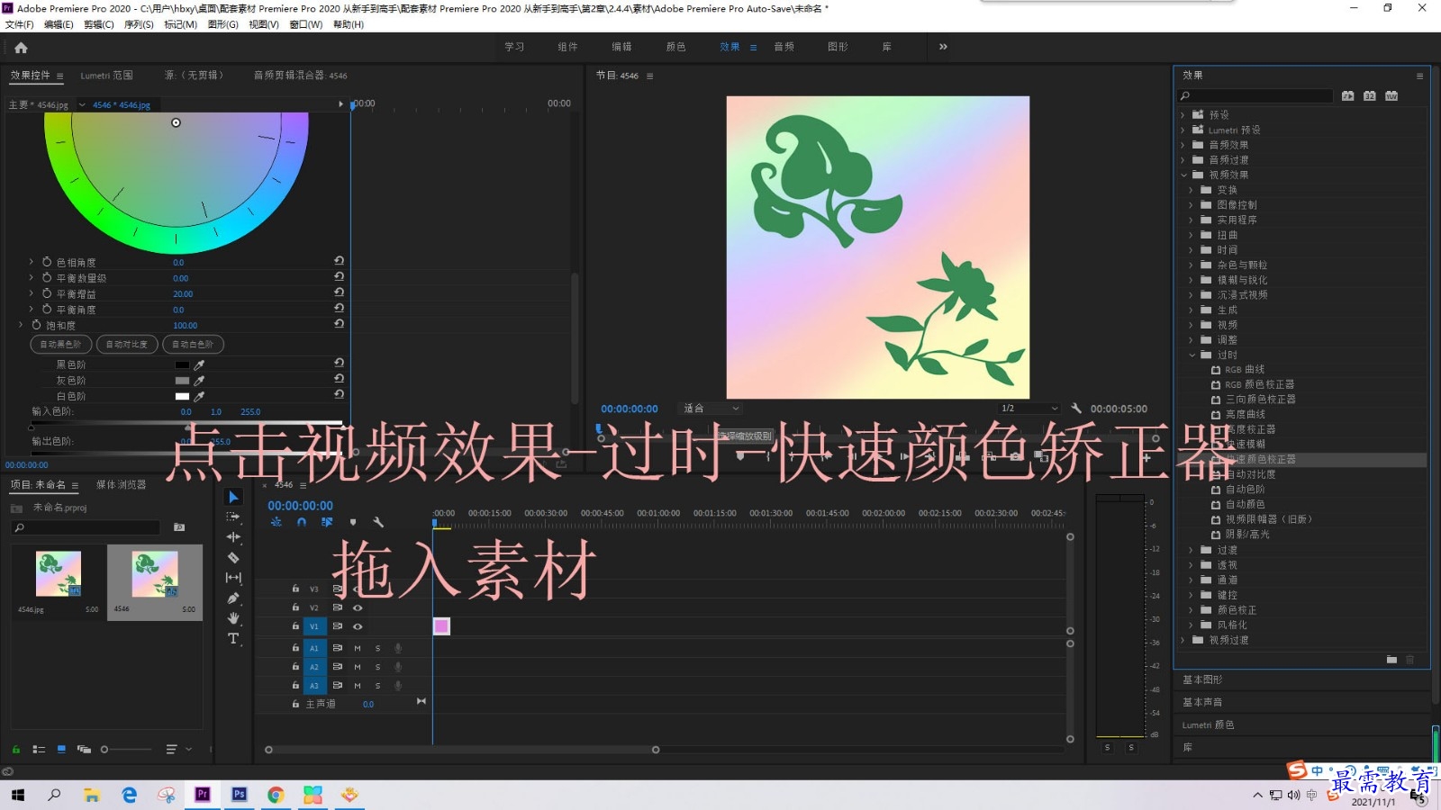
Task: Select the Slip tool
Action: click(x=233, y=578)
